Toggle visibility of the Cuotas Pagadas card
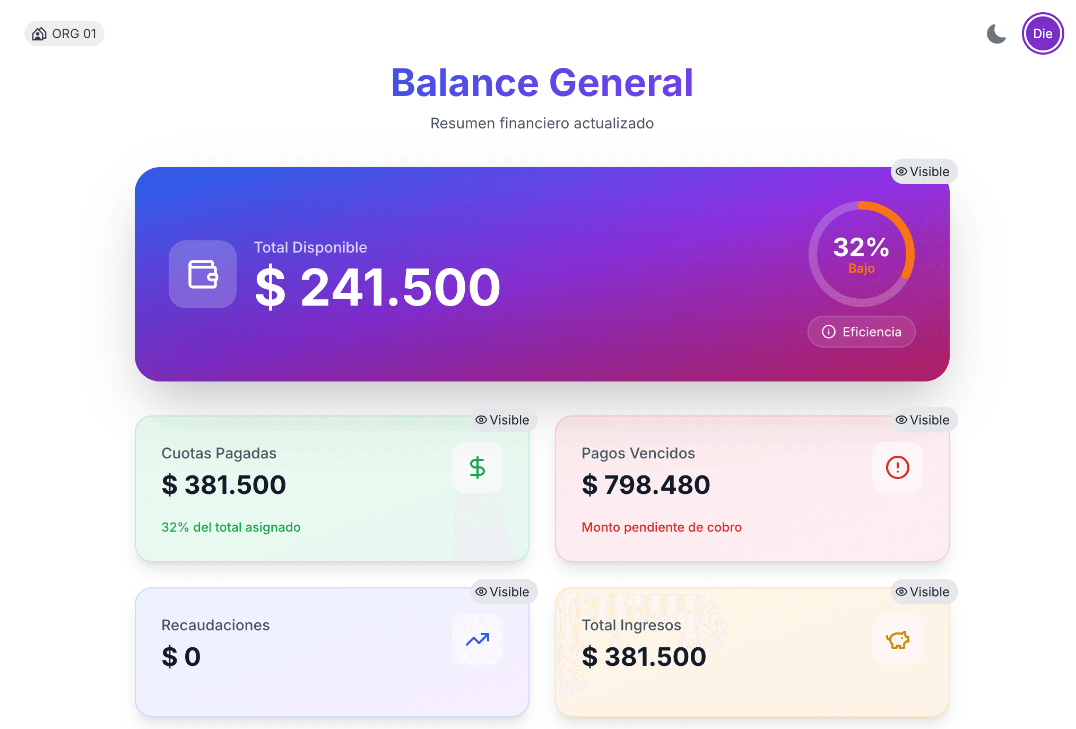This screenshot has width=1076, height=729. tap(503, 420)
